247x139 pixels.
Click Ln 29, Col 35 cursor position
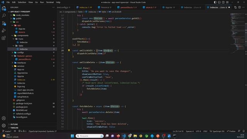tap(178, 131)
